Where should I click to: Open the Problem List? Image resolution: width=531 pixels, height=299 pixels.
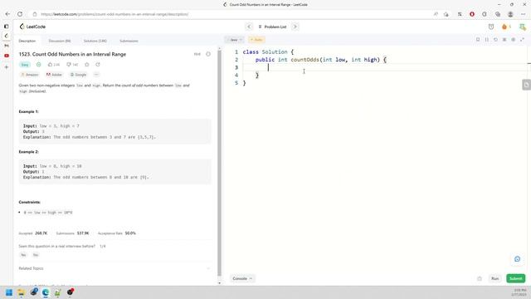272,27
